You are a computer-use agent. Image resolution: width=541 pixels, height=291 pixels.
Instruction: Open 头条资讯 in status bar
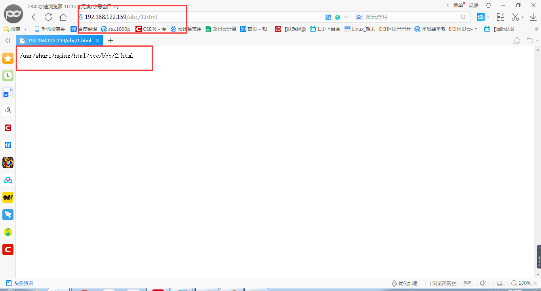(20, 283)
